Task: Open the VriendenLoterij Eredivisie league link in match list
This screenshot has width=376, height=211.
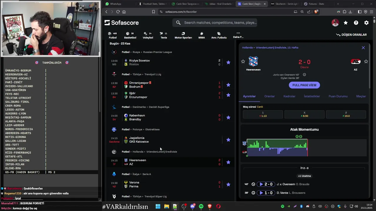Action: 162,152
